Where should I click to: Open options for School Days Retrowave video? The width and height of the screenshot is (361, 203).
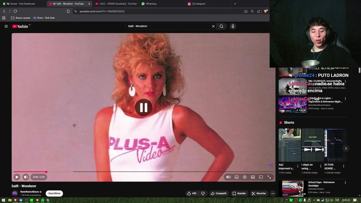click(x=345, y=183)
